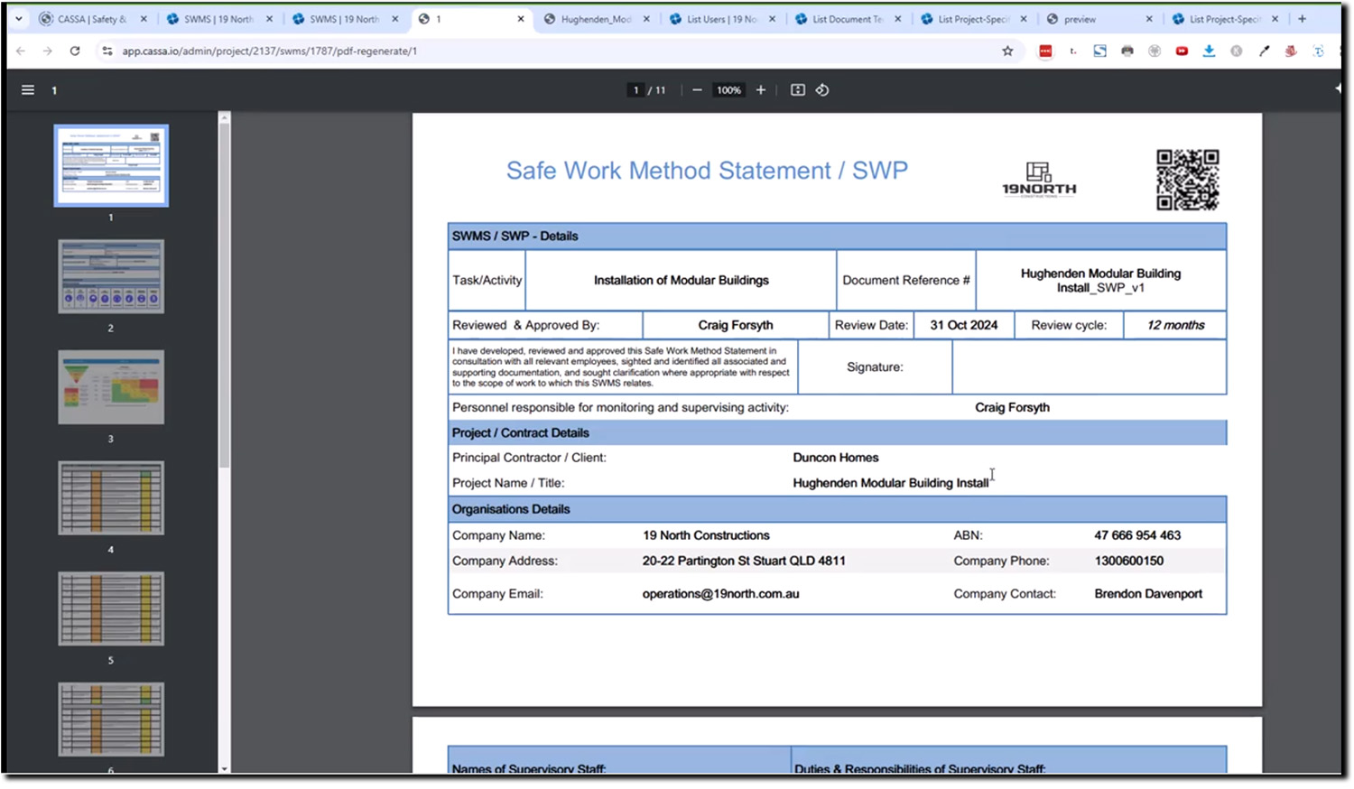Click 'Installation of Modular Buildings' text
This screenshot has width=1354, height=789.
tap(681, 281)
